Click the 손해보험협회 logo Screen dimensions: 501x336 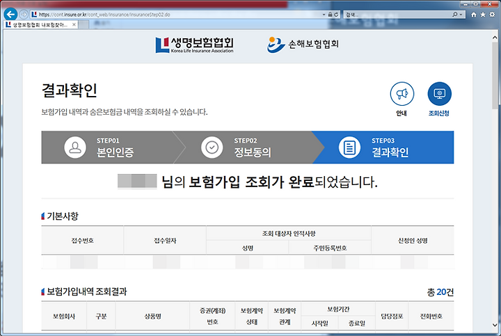click(303, 45)
